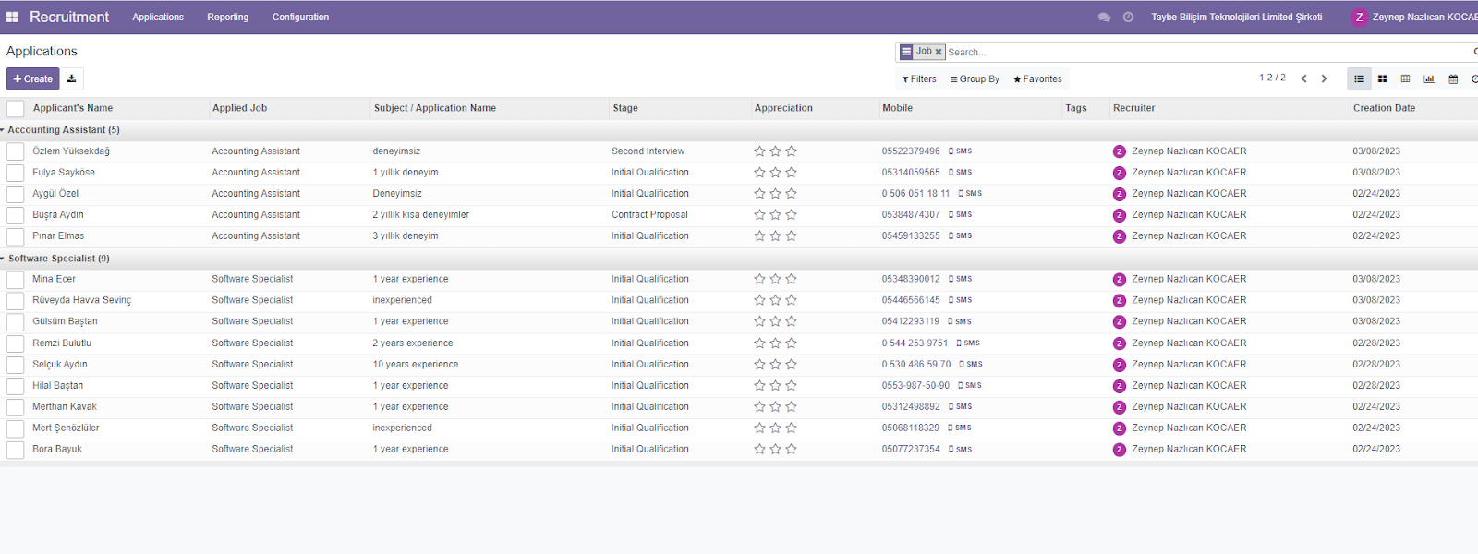Set first star rating for Büşra Aydın

pyautogui.click(x=759, y=215)
